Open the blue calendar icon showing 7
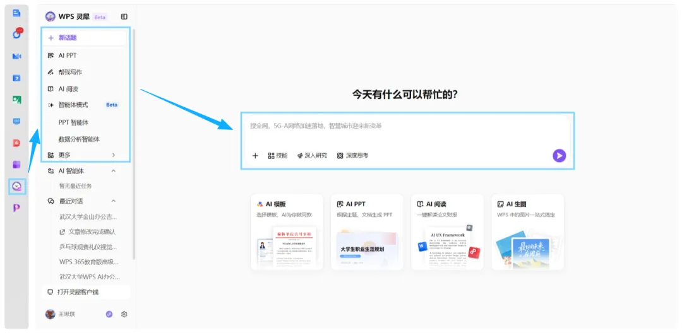682x333 pixels. [x=16, y=78]
